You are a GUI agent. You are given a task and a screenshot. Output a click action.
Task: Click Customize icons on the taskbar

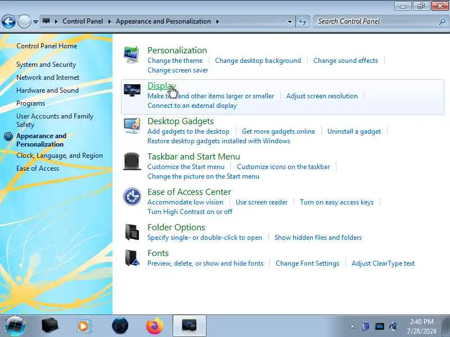click(x=283, y=167)
